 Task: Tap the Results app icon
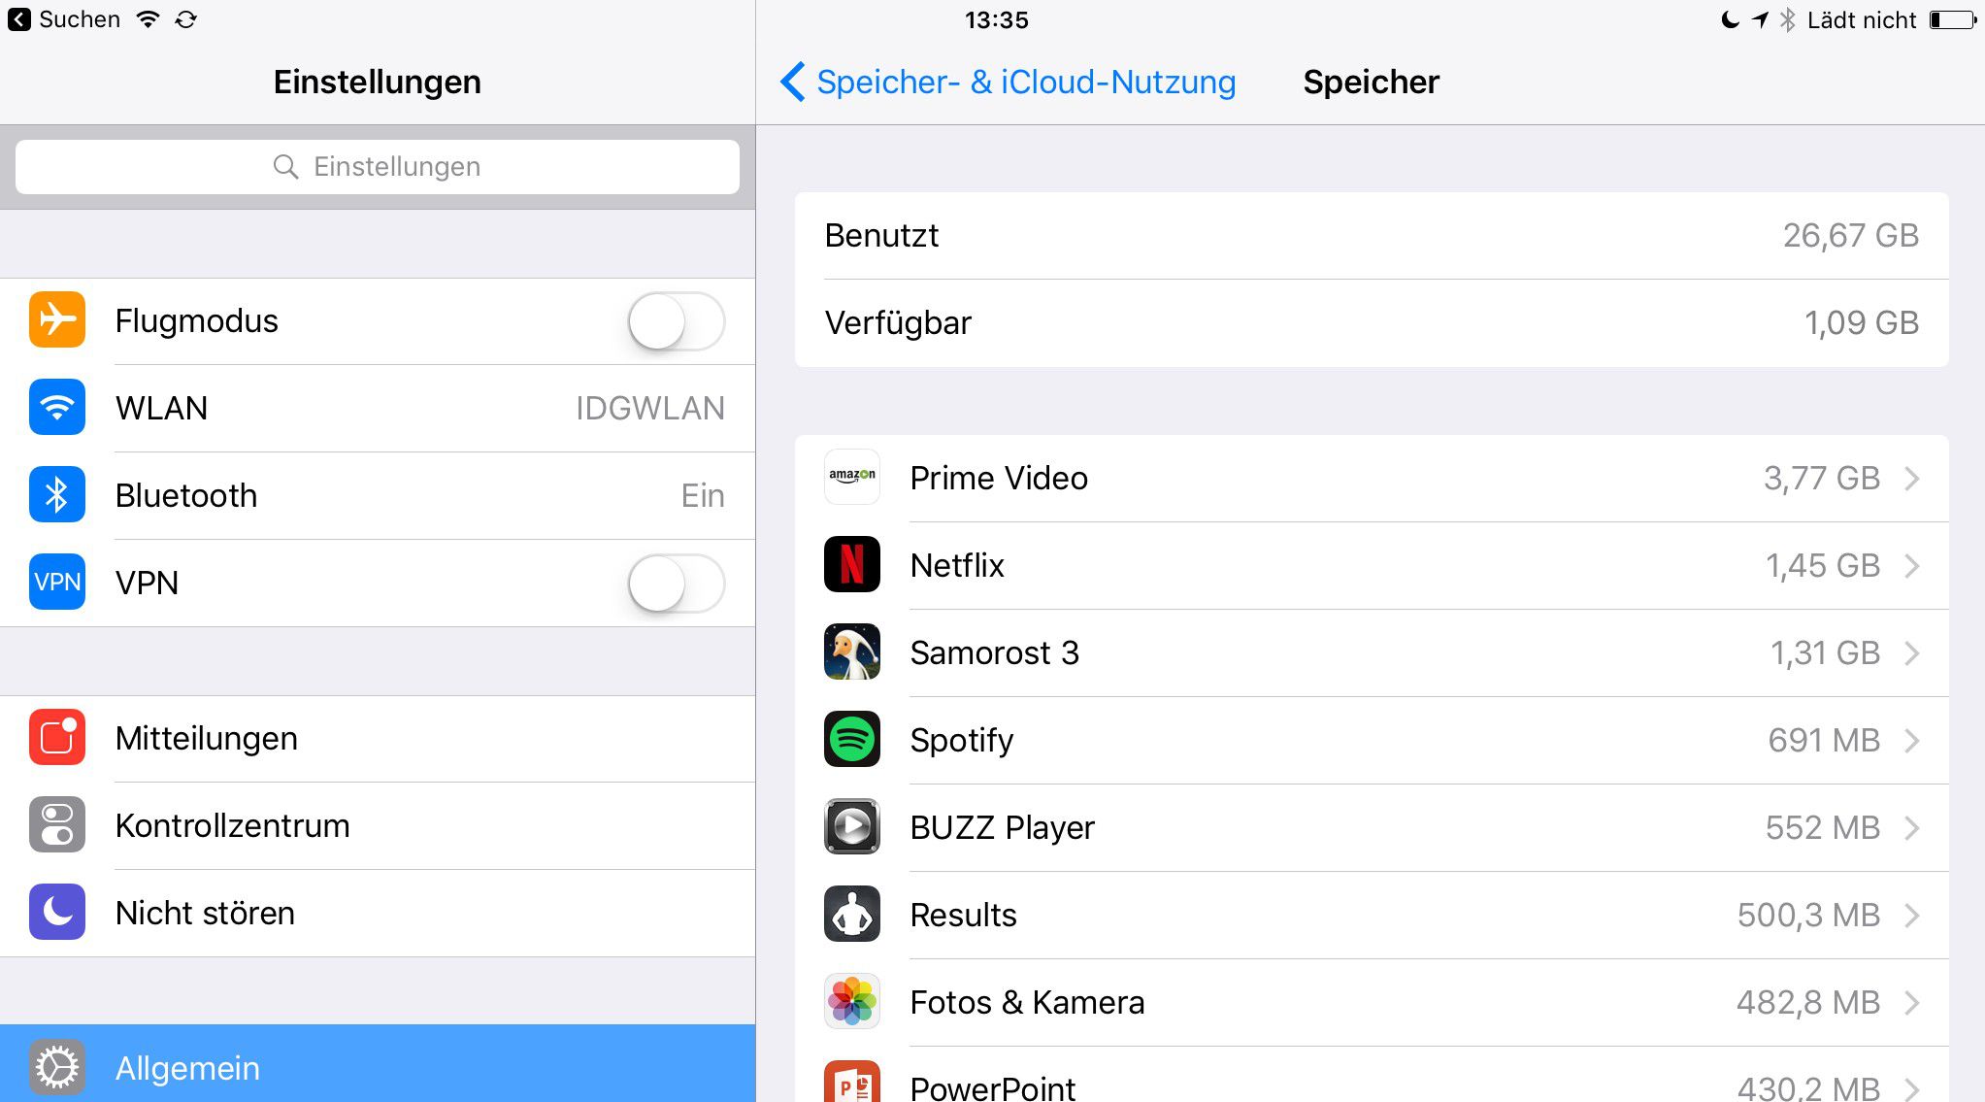tap(851, 914)
